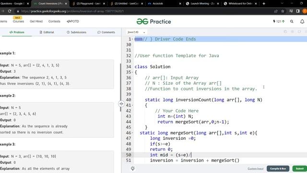The image size is (307, 173).
Task: Click the Compile & Run button
Action: (278, 169)
